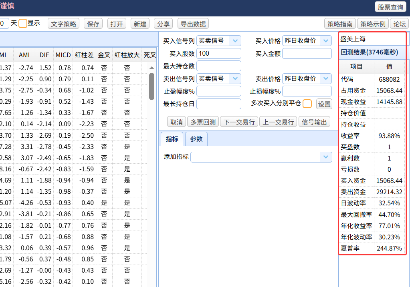Click the 金叉 column header
Viewport: 410px width, 287px height.
tap(104, 55)
